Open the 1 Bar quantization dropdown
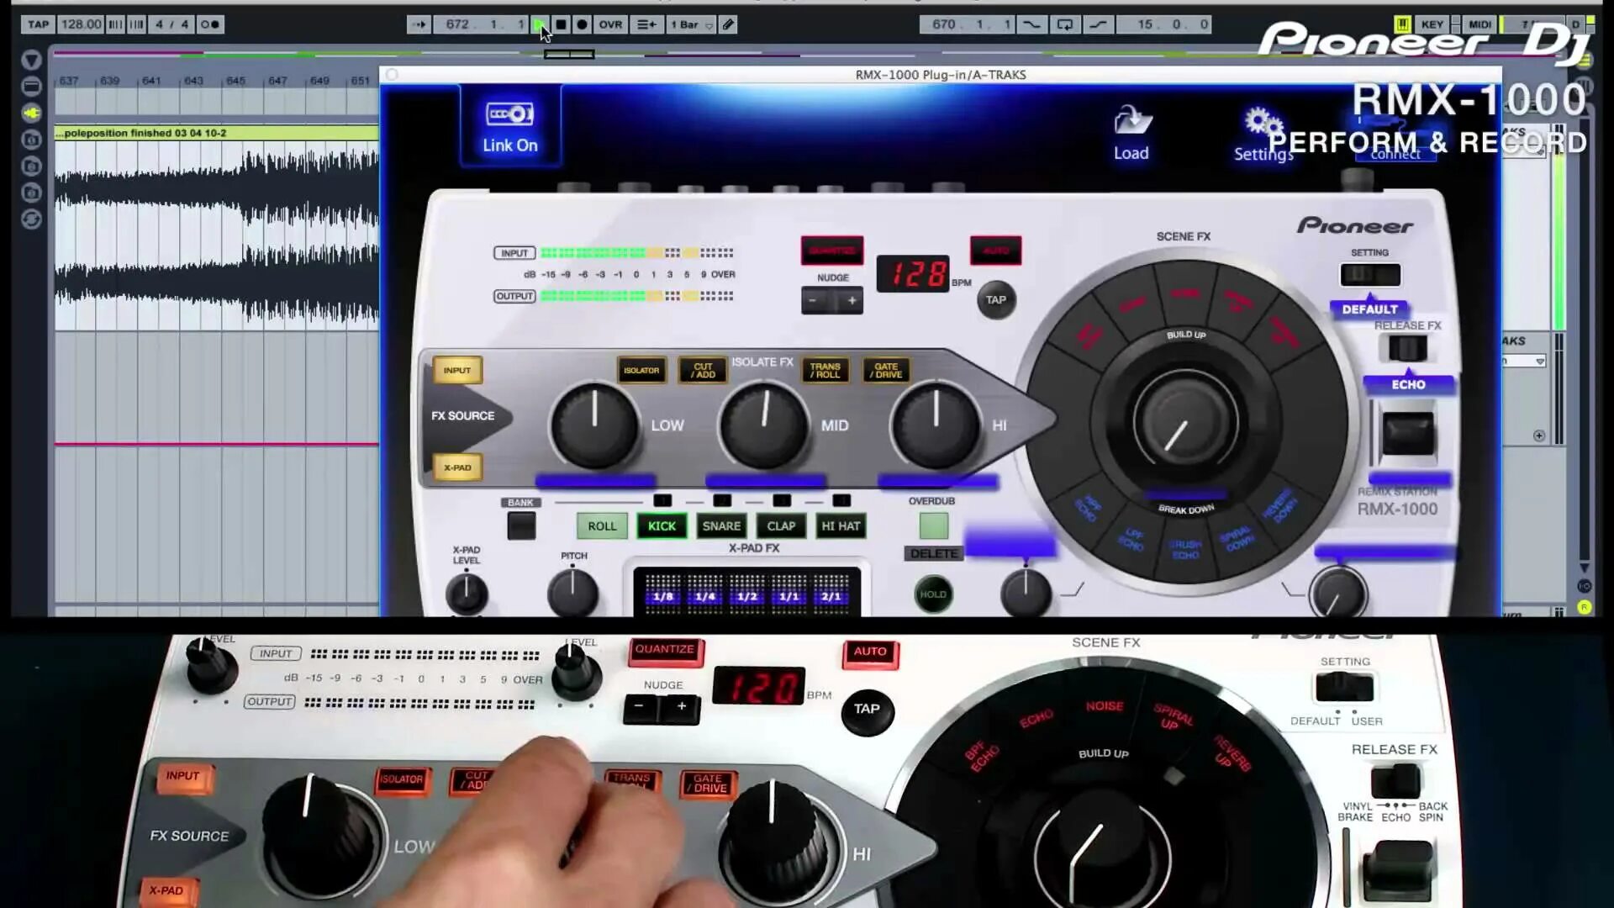This screenshot has height=908, width=1614. pos(691,24)
